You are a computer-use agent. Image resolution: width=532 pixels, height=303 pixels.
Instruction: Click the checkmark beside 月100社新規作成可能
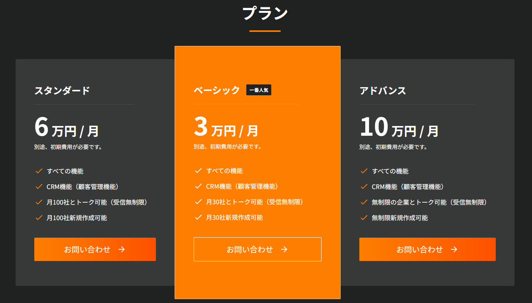[x=39, y=218]
